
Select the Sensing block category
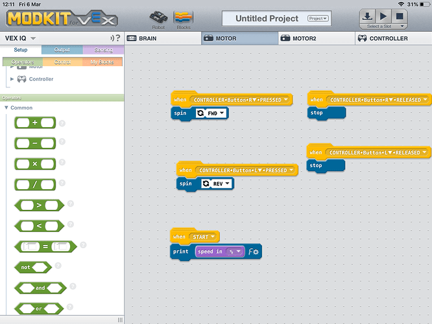pyautogui.click(x=103, y=50)
